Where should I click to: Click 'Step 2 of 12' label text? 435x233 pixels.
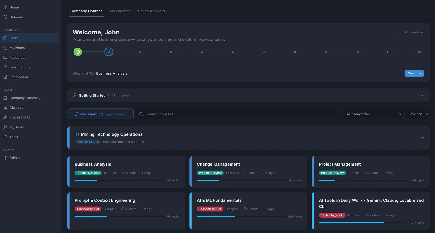[83, 73]
